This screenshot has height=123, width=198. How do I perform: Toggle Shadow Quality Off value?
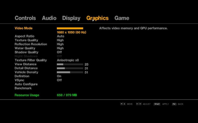[59, 52]
